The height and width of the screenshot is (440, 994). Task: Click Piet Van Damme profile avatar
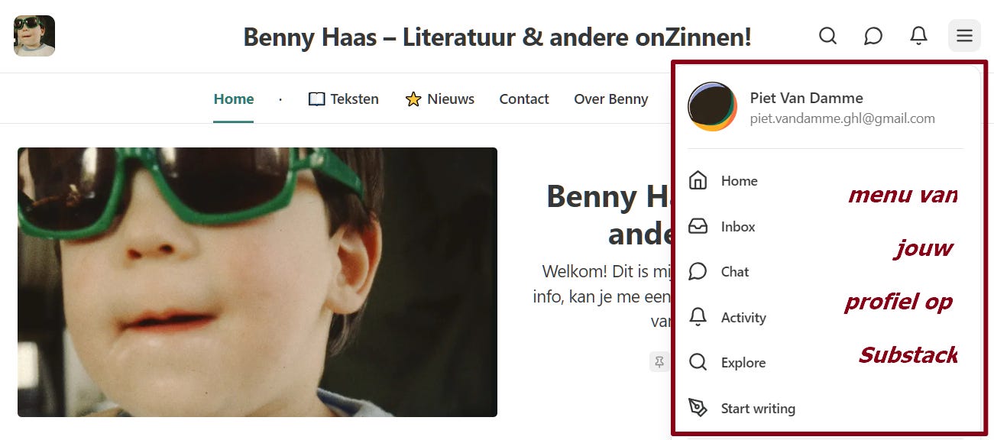(x=712, y=107)
